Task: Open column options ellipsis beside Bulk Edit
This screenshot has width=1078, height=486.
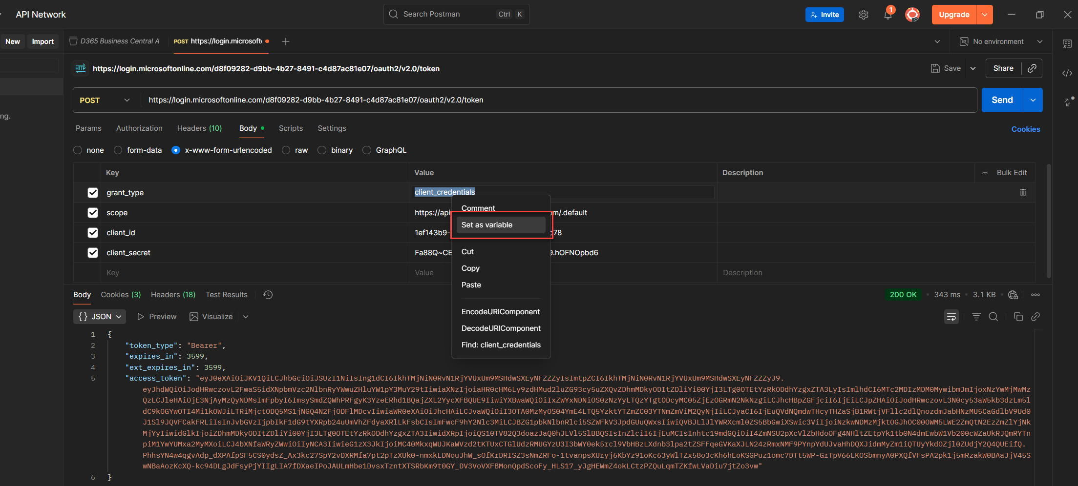Action: (985, 173)
